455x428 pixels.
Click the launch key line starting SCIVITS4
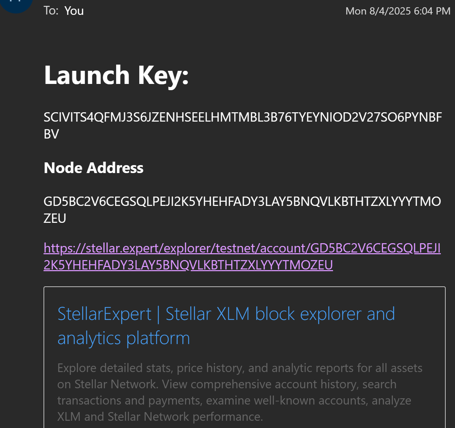243,117
